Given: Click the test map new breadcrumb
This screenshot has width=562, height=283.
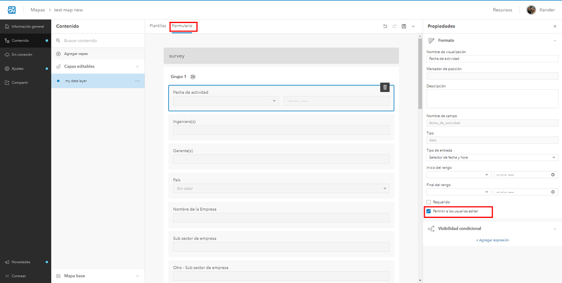Looking at the screenshot, I should 69,10.
